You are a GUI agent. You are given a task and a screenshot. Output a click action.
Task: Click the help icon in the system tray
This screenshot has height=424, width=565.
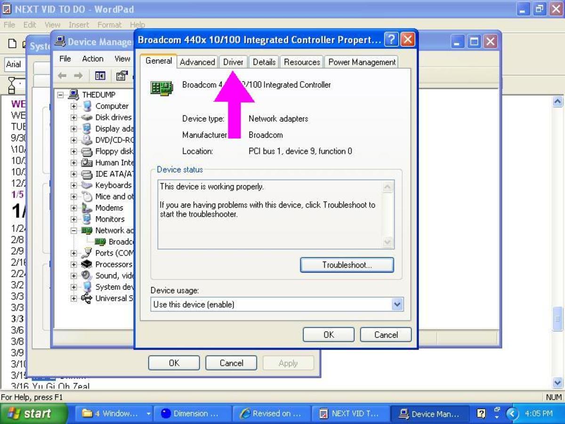(x=481, y=413)
